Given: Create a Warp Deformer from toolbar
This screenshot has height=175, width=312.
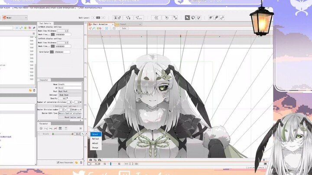Looking at the screenshot, I should pyautogui.click(x=156, y=18).
